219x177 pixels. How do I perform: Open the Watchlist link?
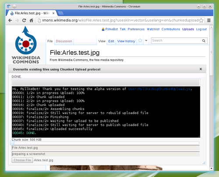153,29
